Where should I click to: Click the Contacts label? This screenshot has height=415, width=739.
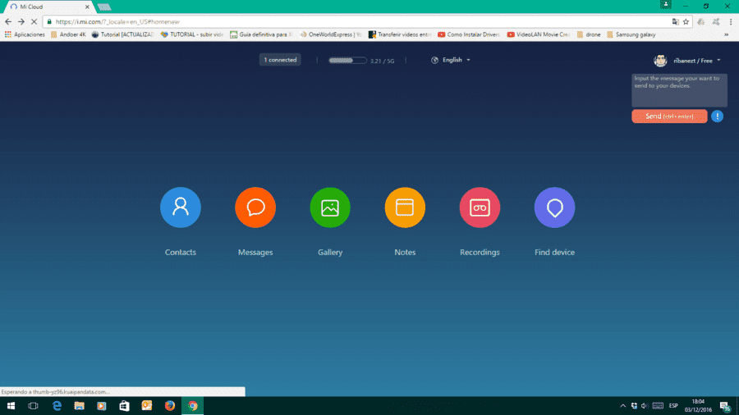[181, 253]
